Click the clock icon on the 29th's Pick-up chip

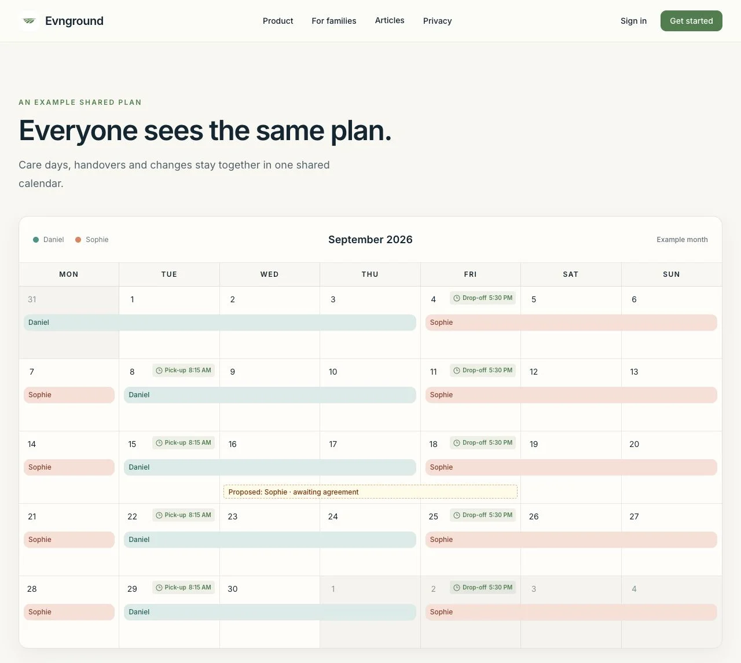(159, 588)
